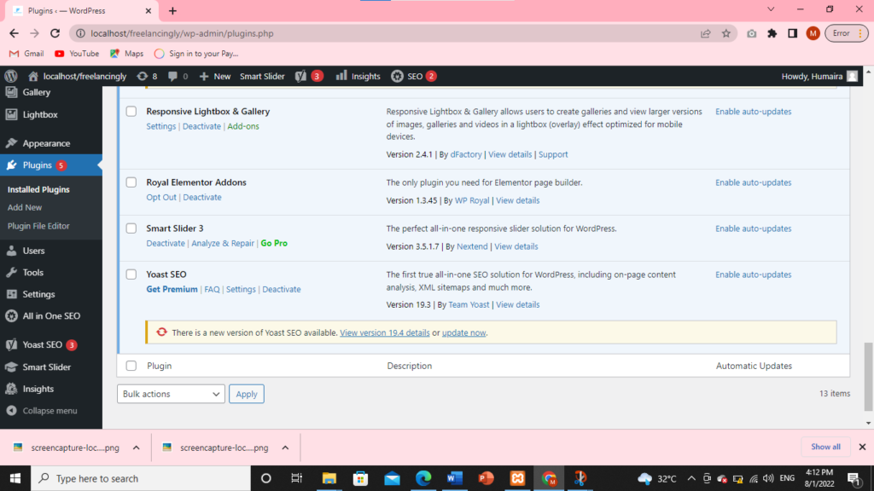This screenshot has width=874, height=491.
Task: Open the Gmail bookmark
Action: (x=26, y=54)
